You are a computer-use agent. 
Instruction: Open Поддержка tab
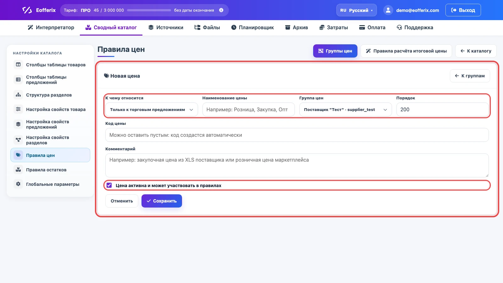coord(415,27)
